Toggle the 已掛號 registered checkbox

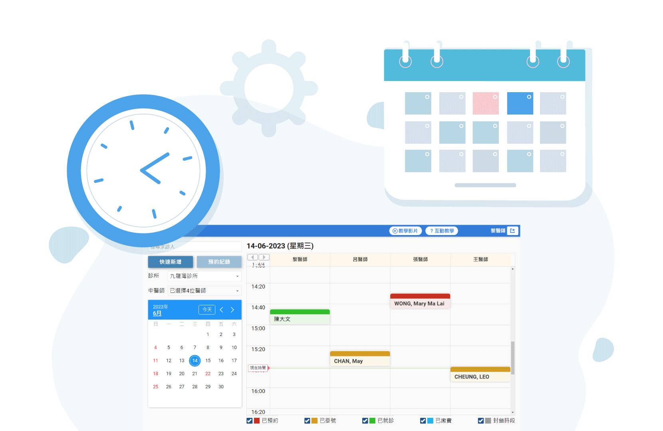point(307,421)
